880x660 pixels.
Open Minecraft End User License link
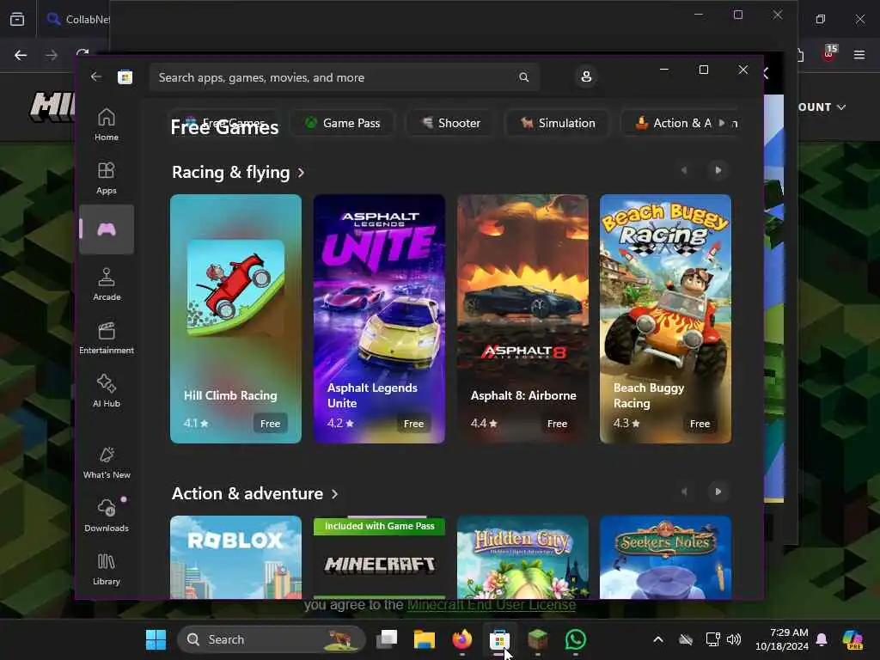(x=492, y=604)
